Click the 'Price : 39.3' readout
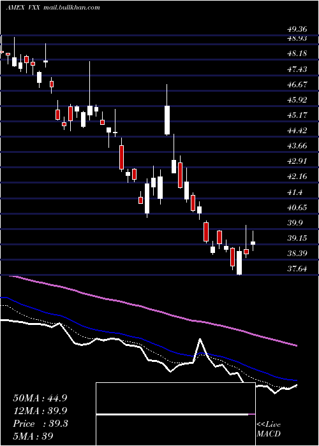 pyautogui.click(x=40, y=424)
